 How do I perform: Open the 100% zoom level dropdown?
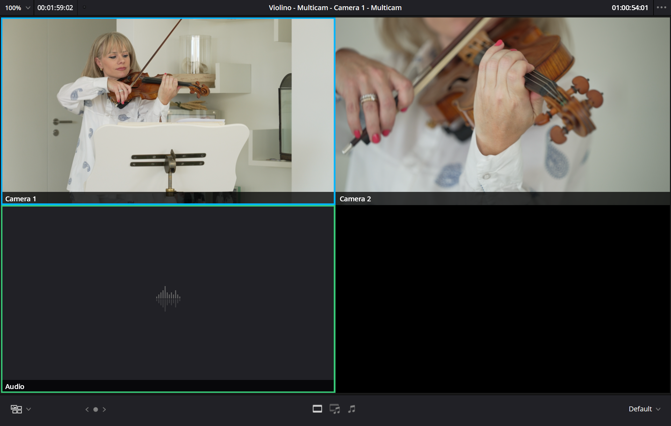coord(17,8)
